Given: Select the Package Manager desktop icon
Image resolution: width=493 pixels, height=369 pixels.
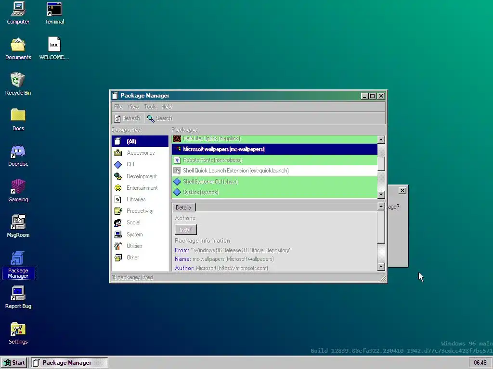Looking at the screenshot, I should (x=18, y=265).
